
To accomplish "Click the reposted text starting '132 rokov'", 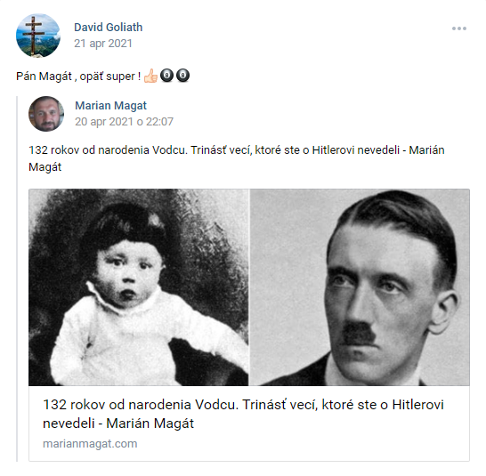I will point(237,158).
